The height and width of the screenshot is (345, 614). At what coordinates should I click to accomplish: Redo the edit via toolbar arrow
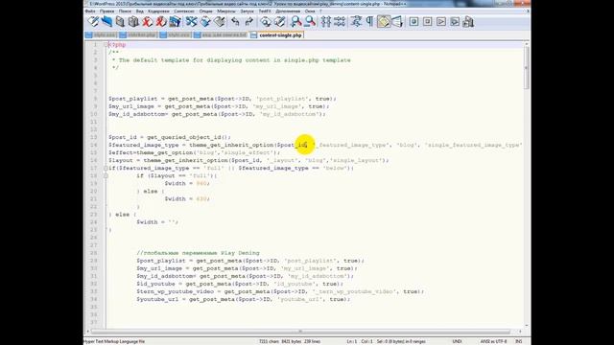pos(249,22)
